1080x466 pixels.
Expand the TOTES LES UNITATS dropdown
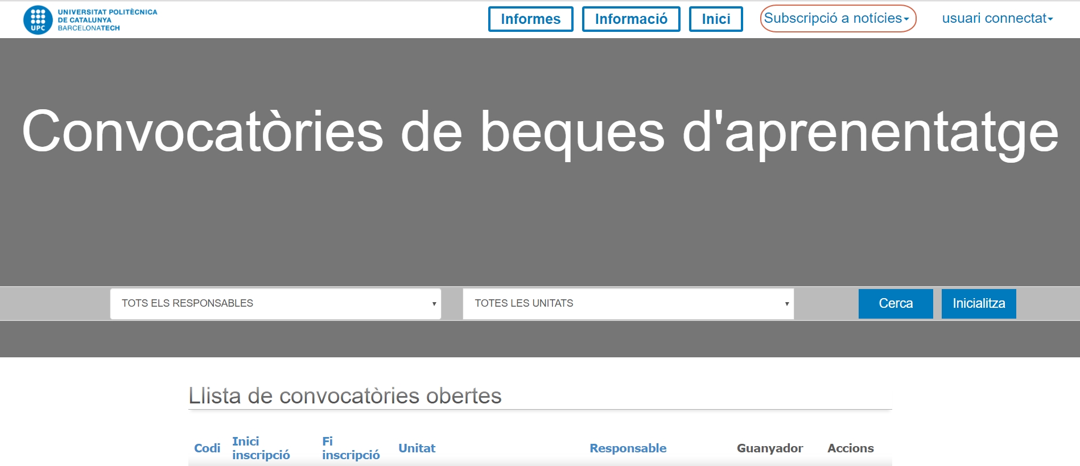pos(628,303)
